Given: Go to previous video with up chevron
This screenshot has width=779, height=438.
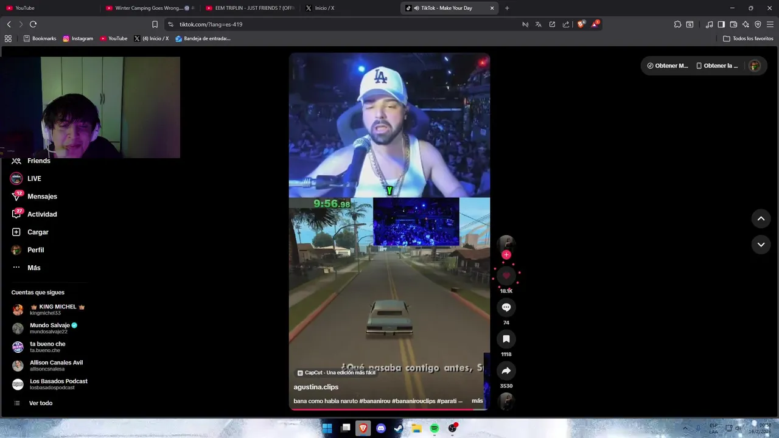Looking at the screenshot, I should (761, 218).
